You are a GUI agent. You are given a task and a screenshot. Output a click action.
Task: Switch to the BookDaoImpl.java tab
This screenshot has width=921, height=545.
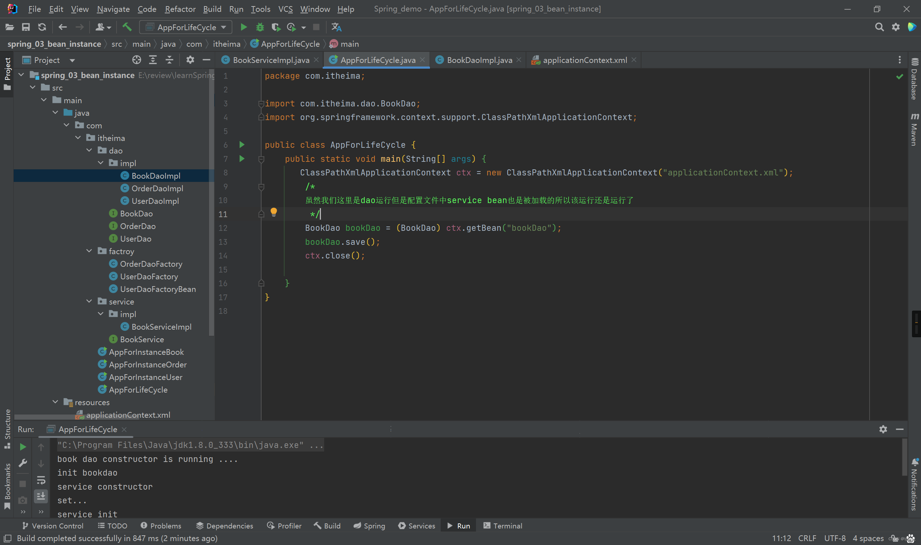(x=477, y=60)
